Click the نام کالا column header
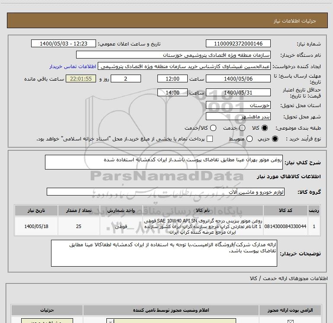This screenshot has width=333, height=323. pyautogui.click(x=203, y=210)
